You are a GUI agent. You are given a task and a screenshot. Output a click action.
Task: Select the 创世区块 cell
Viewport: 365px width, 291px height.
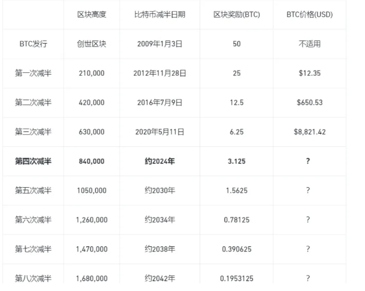tap(92, 44)
